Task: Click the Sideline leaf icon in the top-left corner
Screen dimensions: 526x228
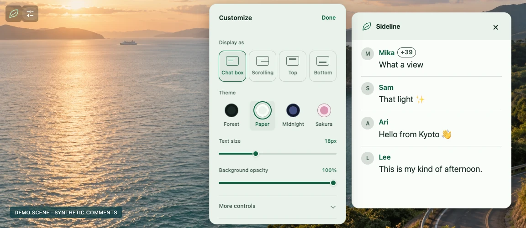Action: click(x=14, y=14)
